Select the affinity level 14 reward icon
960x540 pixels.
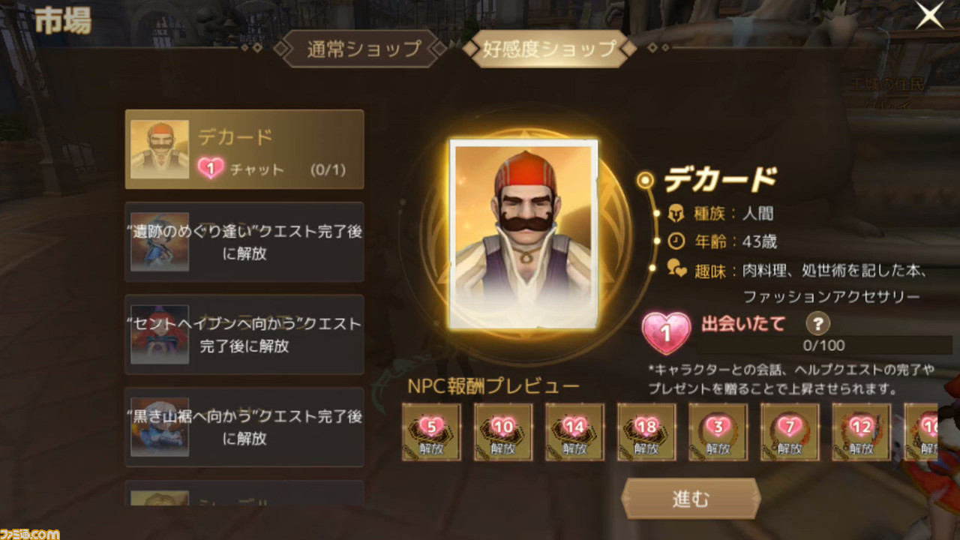coord(574,432)
